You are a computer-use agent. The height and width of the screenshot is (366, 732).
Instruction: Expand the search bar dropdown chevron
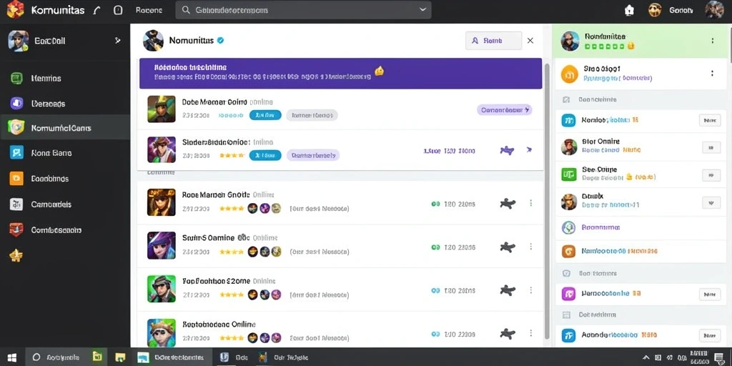coord(423,10)
